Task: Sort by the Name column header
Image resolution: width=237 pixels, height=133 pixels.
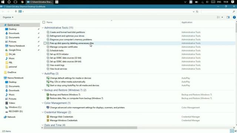Action: [x=49, y=22]
